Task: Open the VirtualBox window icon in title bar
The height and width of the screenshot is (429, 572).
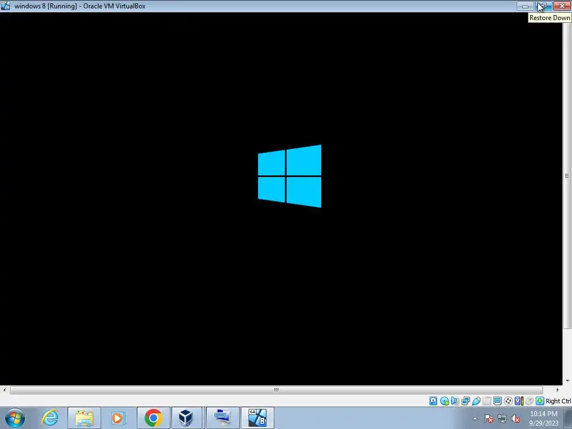Action: point(5,6)
